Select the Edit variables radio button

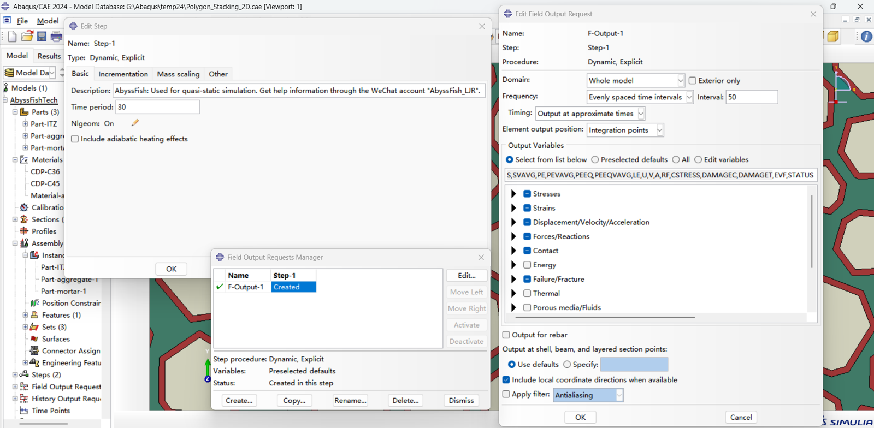tap(698, 160)
